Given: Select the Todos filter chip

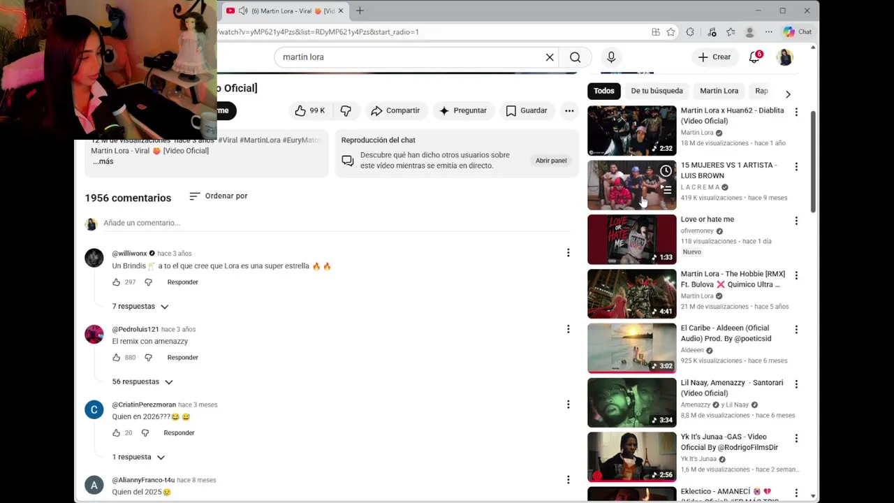Looking at the screenshot, I should [x=604, y=91].
